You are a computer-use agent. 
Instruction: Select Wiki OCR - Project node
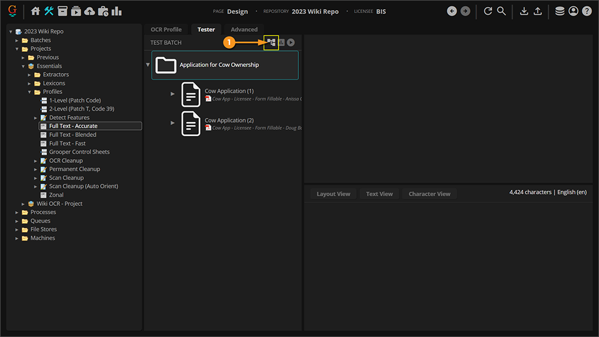click(x=59, y=204)
